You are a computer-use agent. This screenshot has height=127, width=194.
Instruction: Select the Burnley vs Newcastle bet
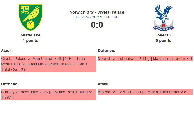(48, 95)
